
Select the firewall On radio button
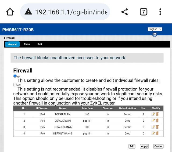pyautogui.click(x=15, y=76)
